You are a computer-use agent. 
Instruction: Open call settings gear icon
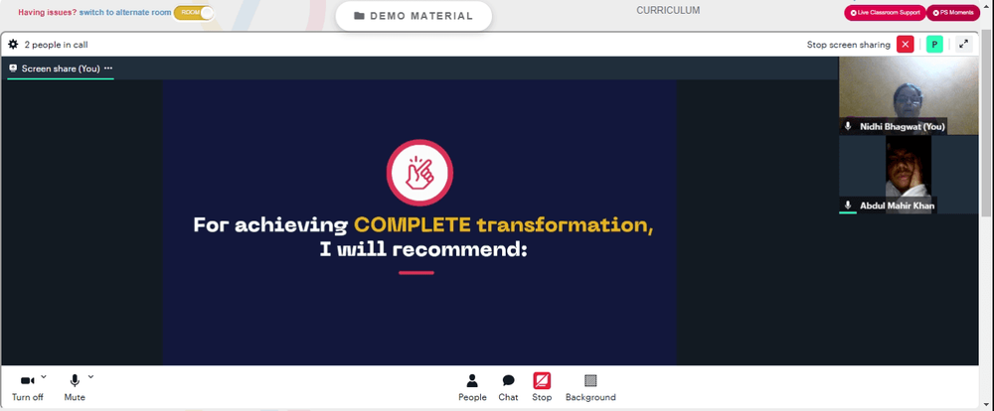pyautogui.click(x=13, y=45)
